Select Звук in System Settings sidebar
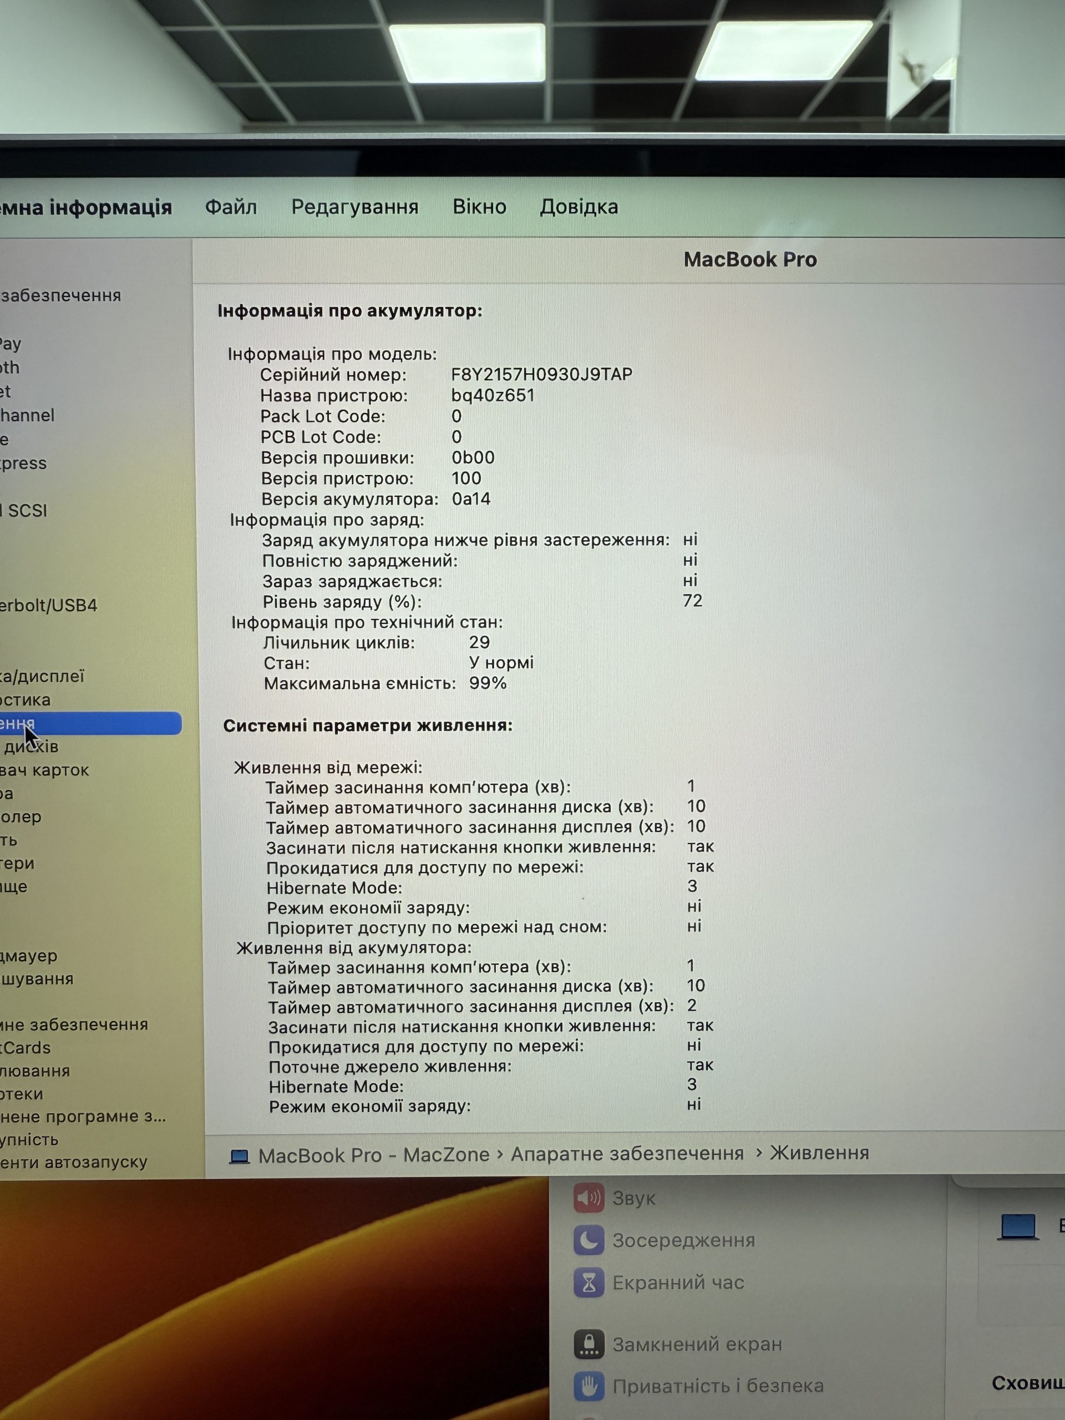1065x1420 pixels. pos(633,1198)
